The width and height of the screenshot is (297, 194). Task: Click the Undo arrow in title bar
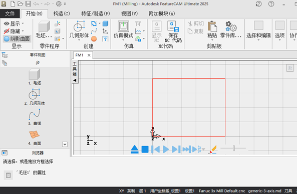click(36, 4)
